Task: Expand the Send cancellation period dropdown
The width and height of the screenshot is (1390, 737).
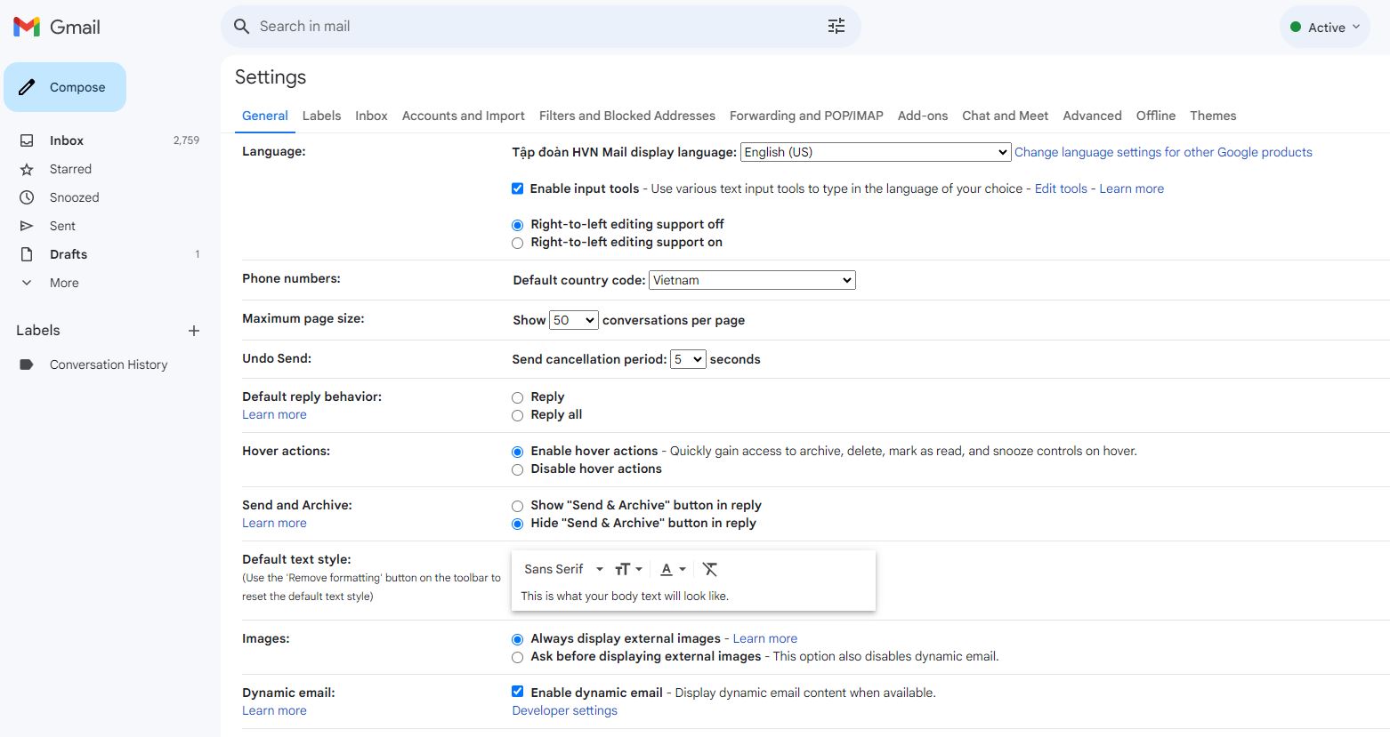Action: click(x=687, y=359)
